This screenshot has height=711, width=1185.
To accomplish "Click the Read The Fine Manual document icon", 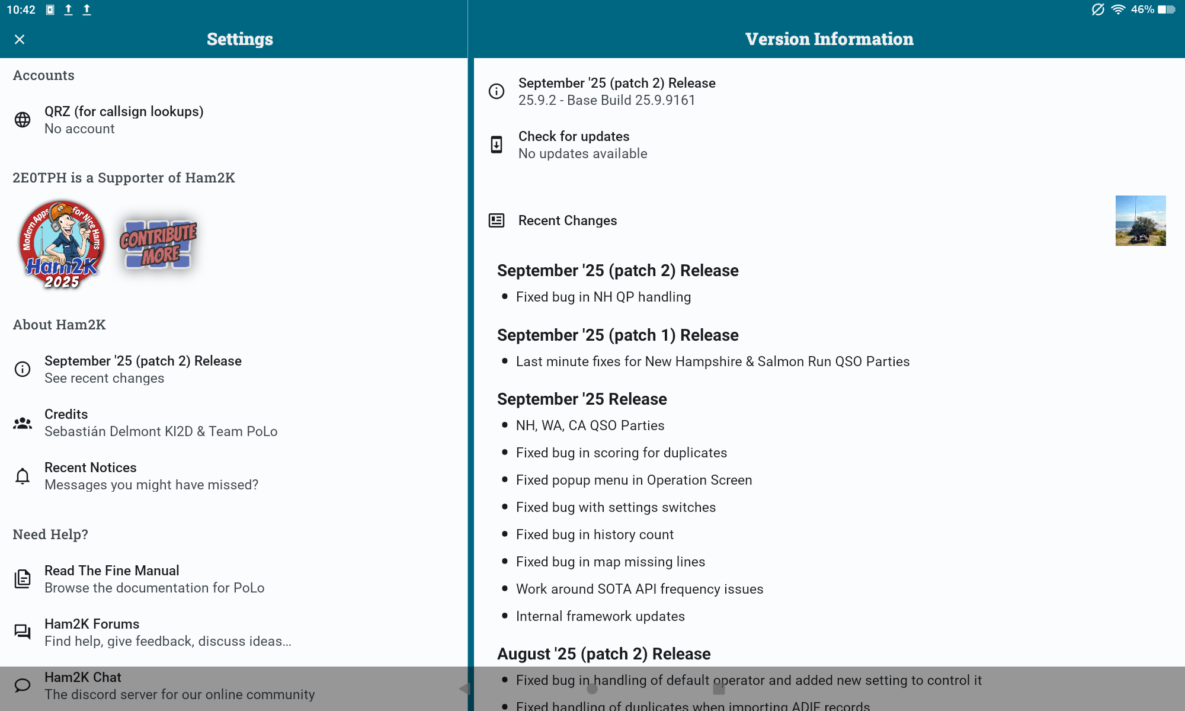I will pyautogui.click(x=23, y=579).
